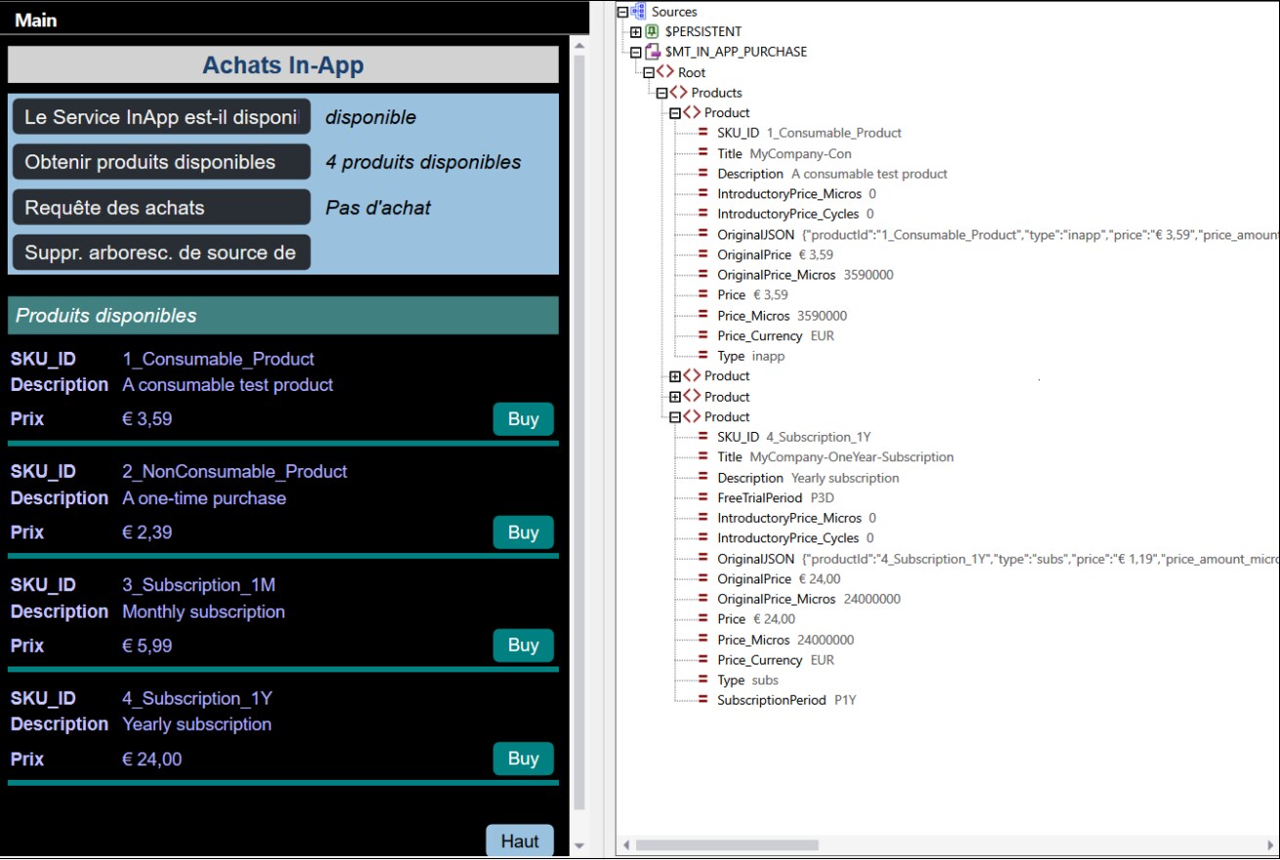
Task: Click the Products element brackets icon
Action: (679, 93)
